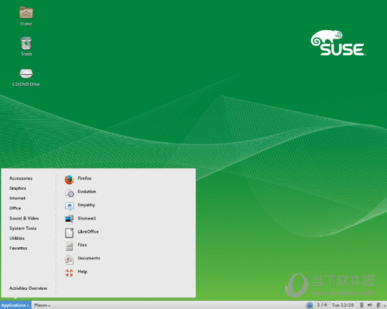Select the Accessories category
This screenshot has height=309, width=387.
tap(21, 178)
